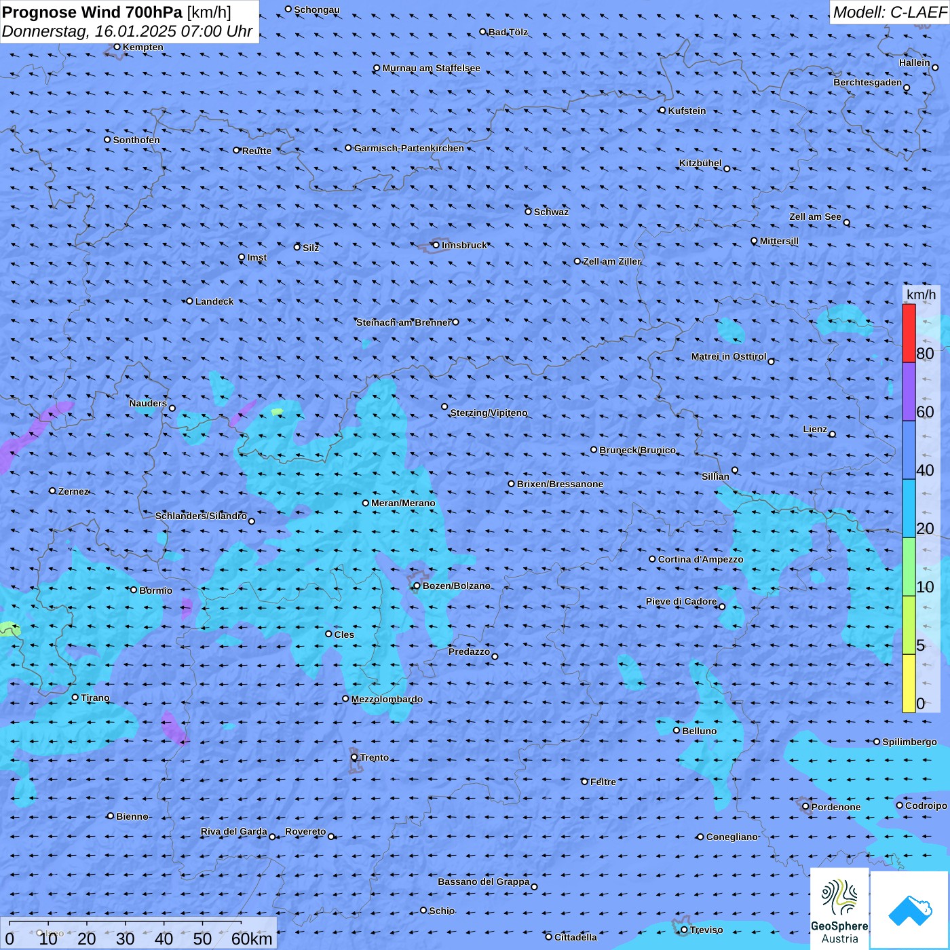Image resolution: width=950 pixels, height=950 pixels.
Task: Select the Landeck city label
Action: [214, 301]
